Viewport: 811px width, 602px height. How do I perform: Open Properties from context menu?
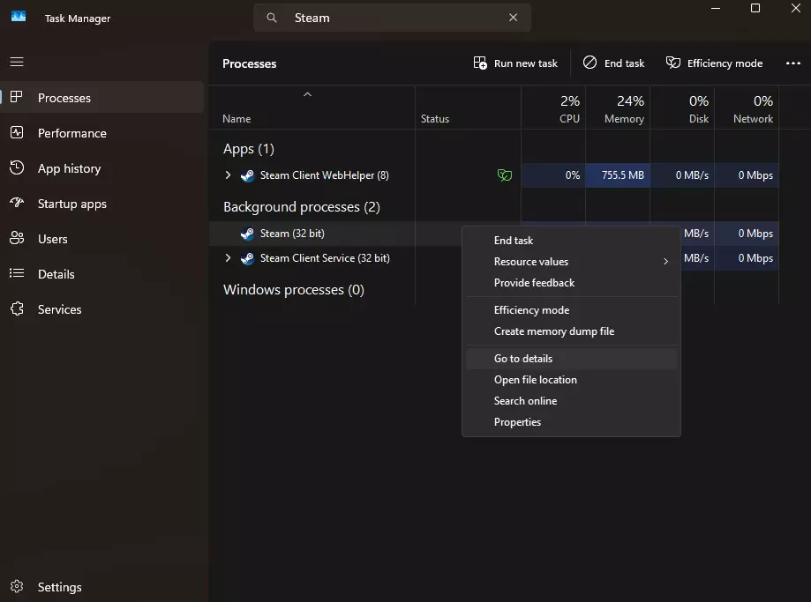coord(572,422)
